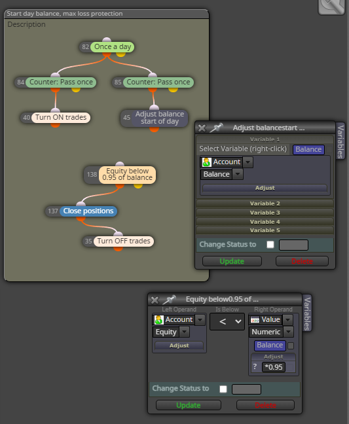Close the Adjust balancestart panel
Viewport: 349px width, 424px height.
tap(202, 128)
